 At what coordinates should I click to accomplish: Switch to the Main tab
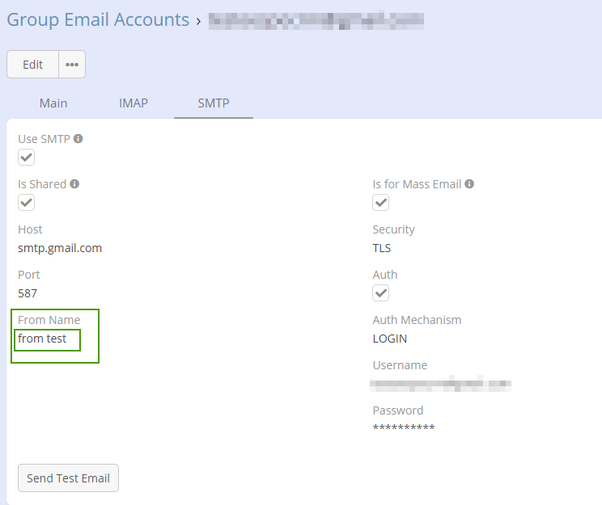tap(53, 103)
